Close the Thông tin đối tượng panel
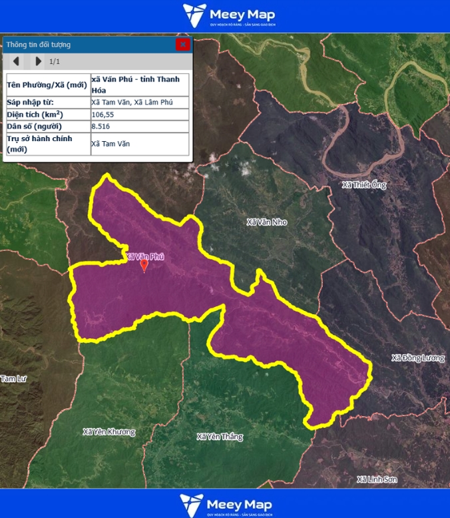The image size is (450, 518). click(182, 45)
